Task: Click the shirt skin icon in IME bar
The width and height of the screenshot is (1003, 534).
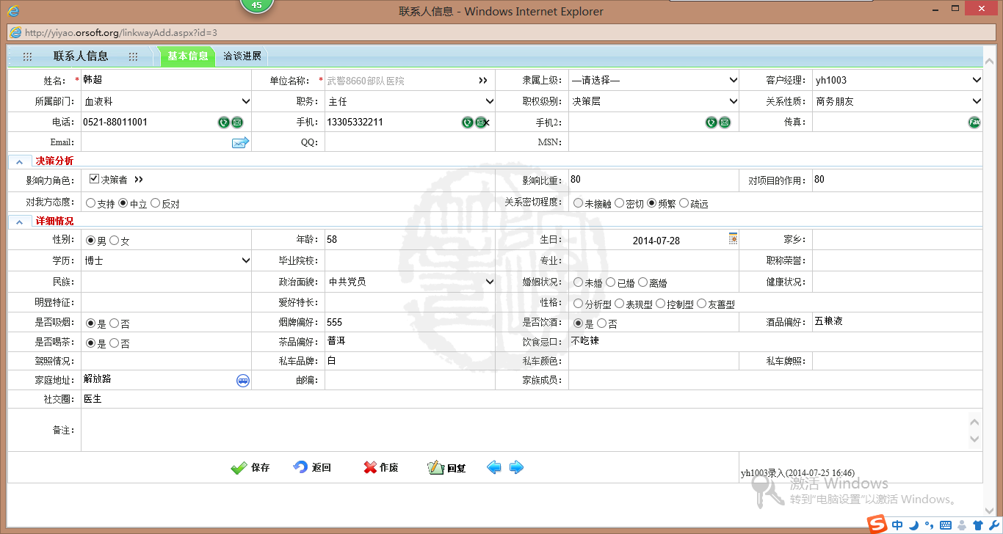Action: pos(977,524)
